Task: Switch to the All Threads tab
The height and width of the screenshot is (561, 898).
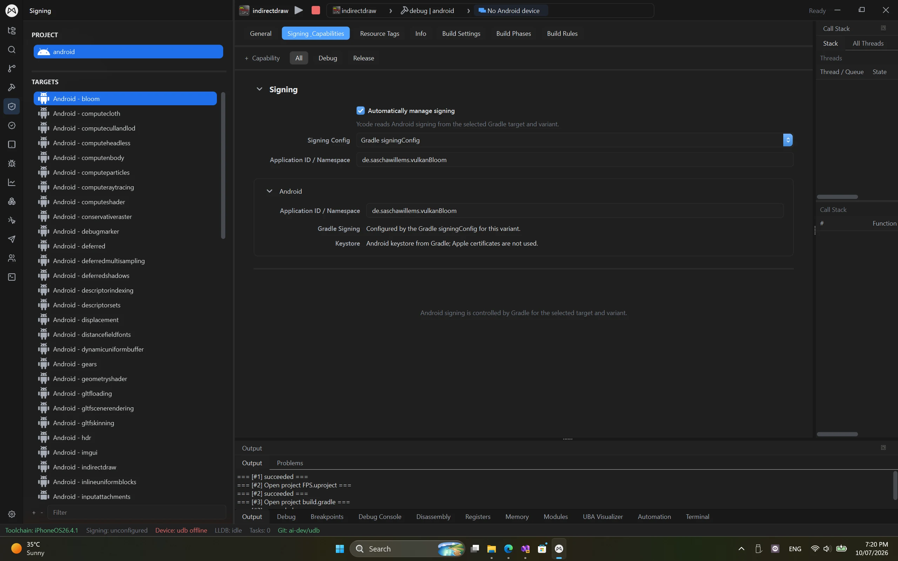Action: (x=868, y=44)
